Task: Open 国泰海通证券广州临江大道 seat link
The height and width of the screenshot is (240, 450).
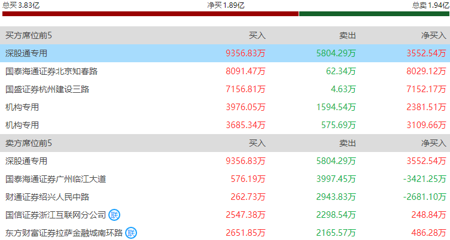Action: (x=56, y=179)
